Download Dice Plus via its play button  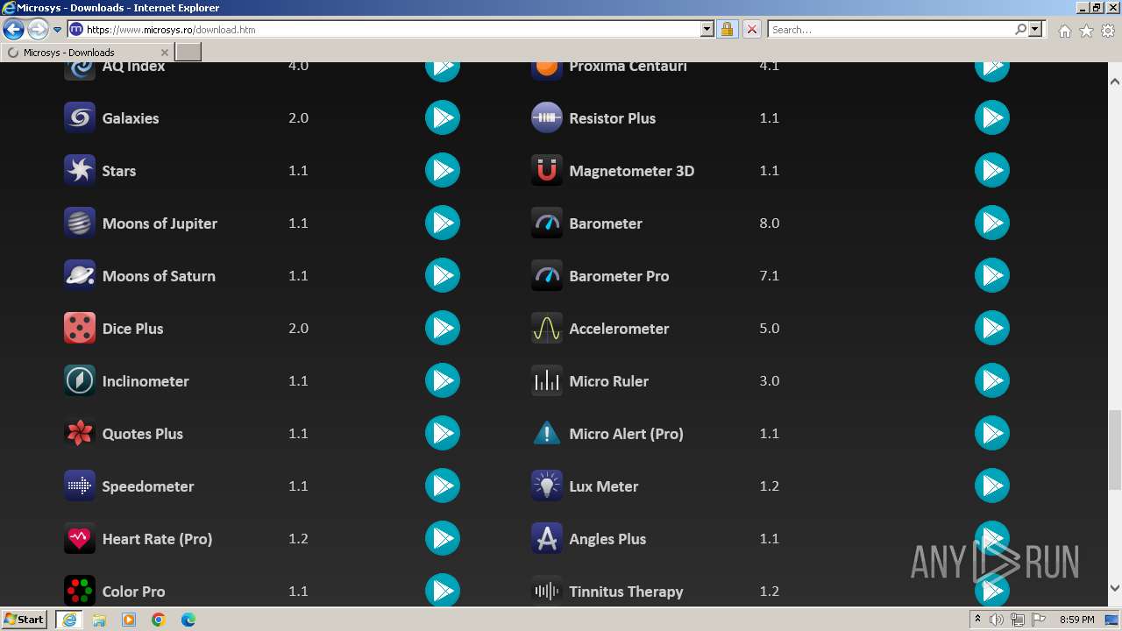click(x=443, y=328)
